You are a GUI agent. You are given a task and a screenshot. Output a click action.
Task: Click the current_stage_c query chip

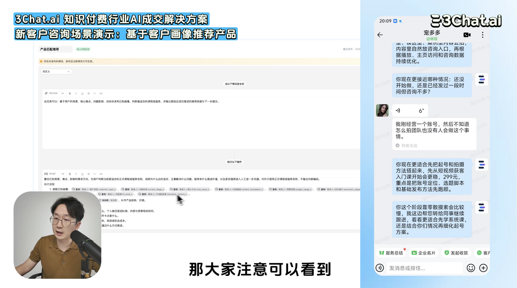coord(143,189)
